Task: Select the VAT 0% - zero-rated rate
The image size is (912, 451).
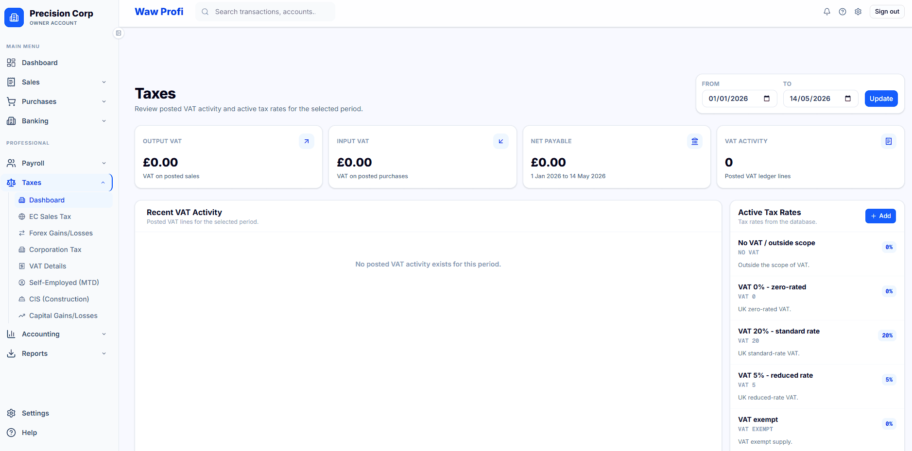Action: 817,298
